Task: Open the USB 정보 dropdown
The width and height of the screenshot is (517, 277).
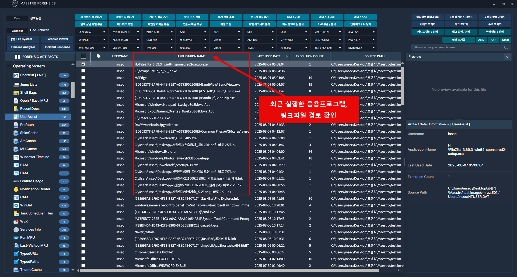Action: (159, 40)
